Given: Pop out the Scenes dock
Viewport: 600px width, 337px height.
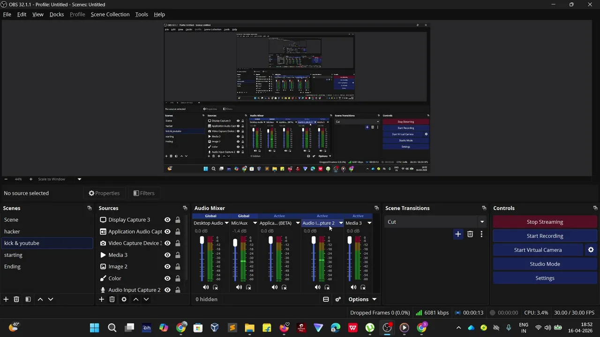Looking at the screenshot, I should pyautogui.click(x=89, y=208).
